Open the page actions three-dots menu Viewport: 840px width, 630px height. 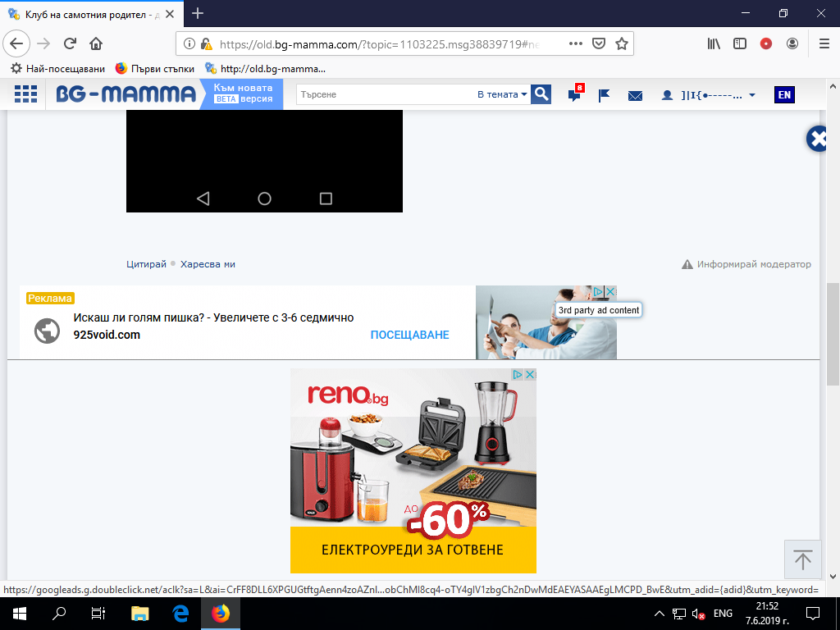(x=575, y=43)
